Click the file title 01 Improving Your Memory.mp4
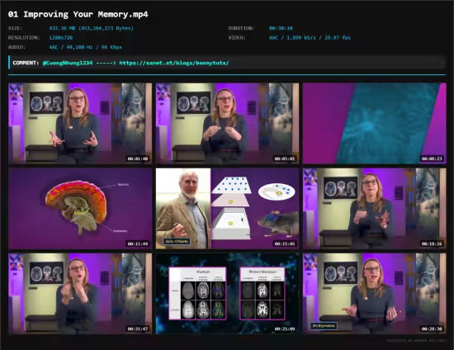 tap(78, 15)
